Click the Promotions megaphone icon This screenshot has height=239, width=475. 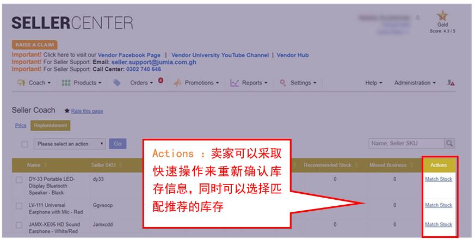point(177,83)
